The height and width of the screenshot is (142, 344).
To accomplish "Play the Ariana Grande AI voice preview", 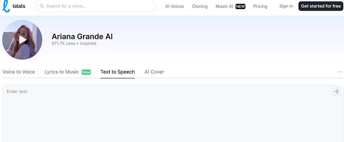I will tap(22, 40).
